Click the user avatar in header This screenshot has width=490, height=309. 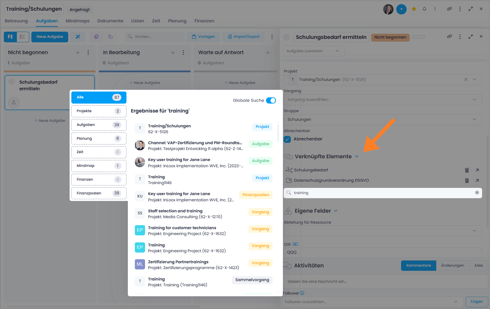pos(388,9)
